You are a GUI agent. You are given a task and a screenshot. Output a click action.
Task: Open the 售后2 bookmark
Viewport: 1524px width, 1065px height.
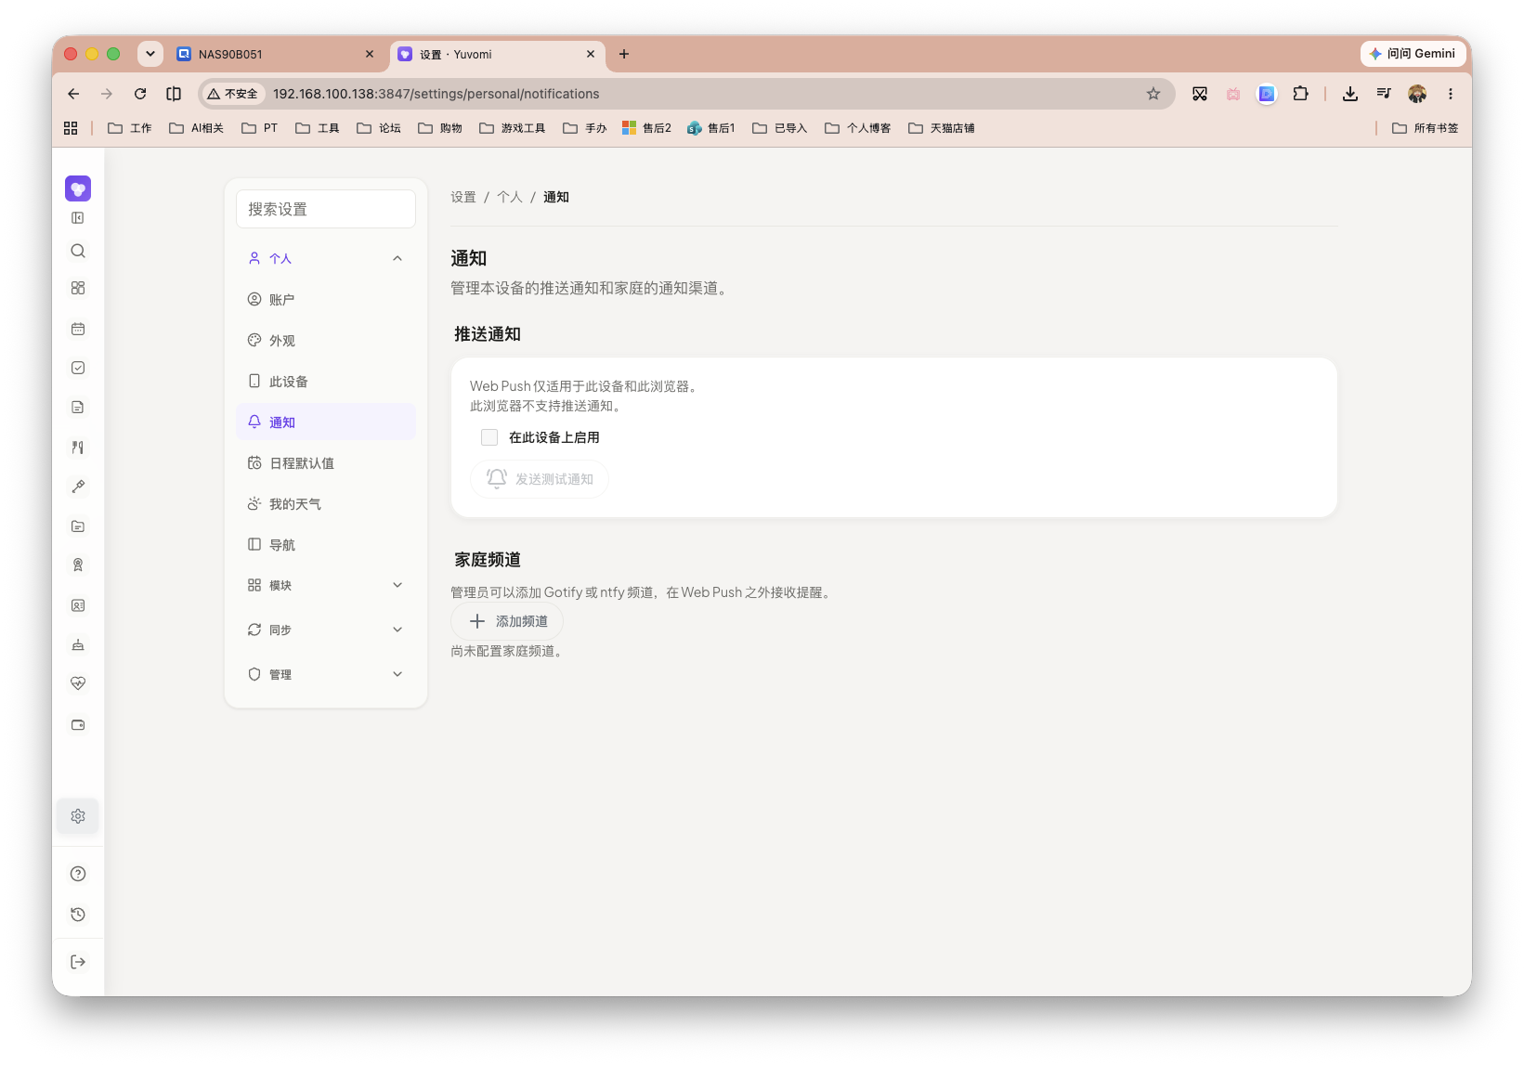point(647,128)
